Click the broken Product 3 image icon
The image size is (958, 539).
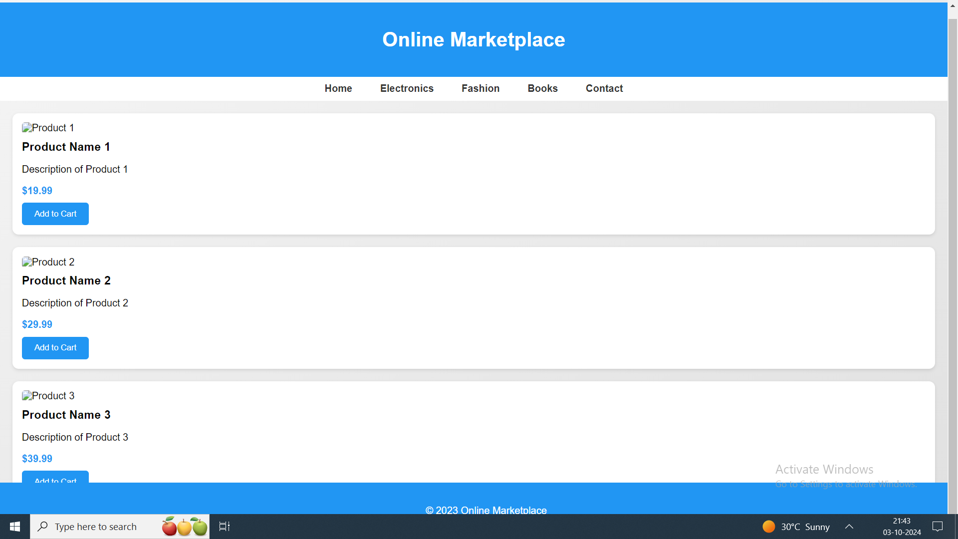pos(27,396)
